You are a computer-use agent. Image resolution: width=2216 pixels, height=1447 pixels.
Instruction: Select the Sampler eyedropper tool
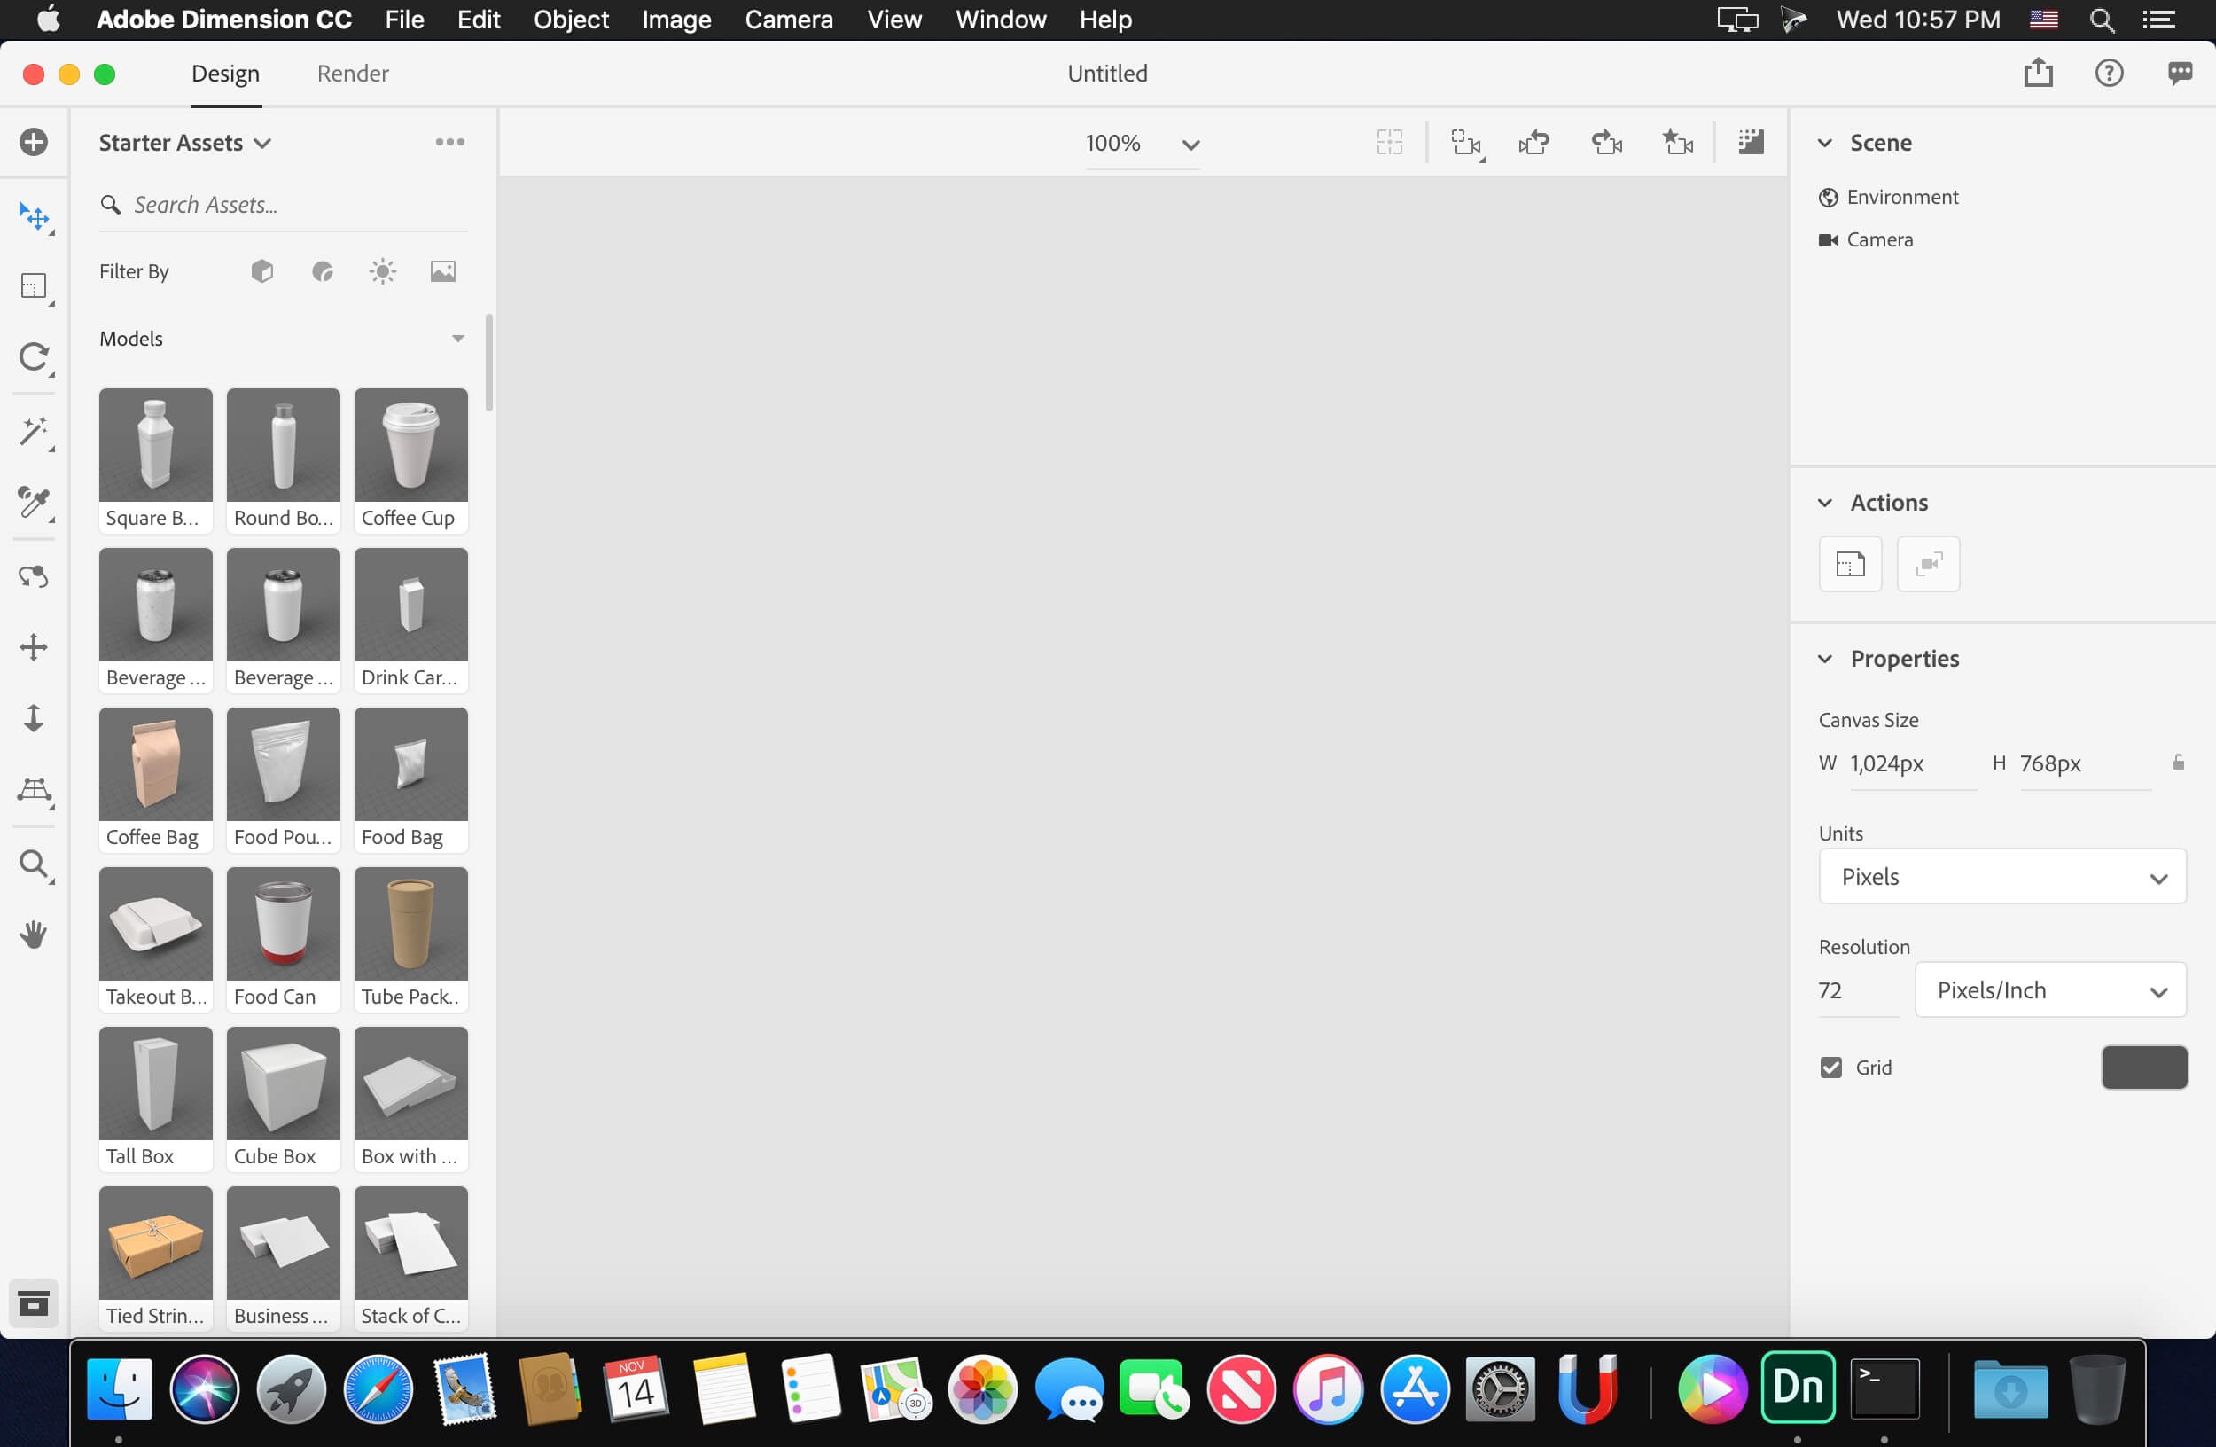tap(34, 502)
